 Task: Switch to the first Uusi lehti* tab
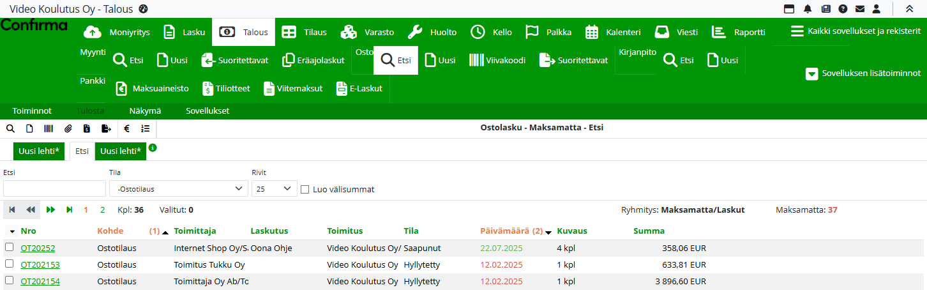click(x=39, y=151)
